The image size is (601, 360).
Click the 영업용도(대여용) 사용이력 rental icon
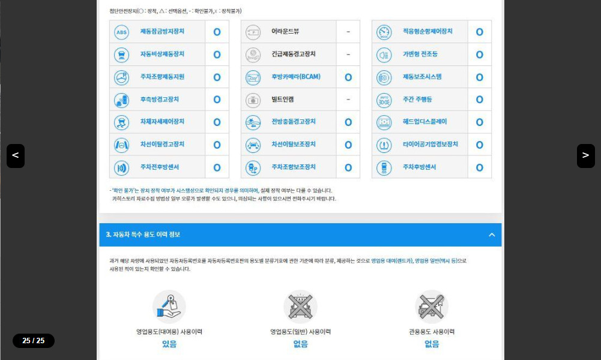169,306
